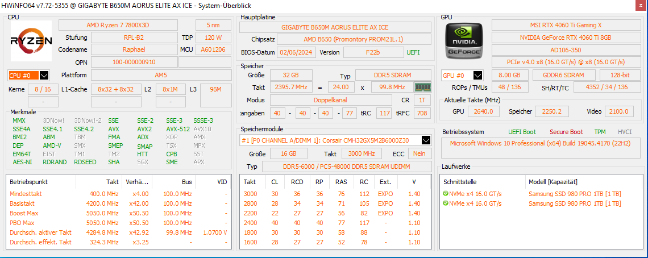
Task: Click the Doppelkanal mode field
Action: click(331, 100)
